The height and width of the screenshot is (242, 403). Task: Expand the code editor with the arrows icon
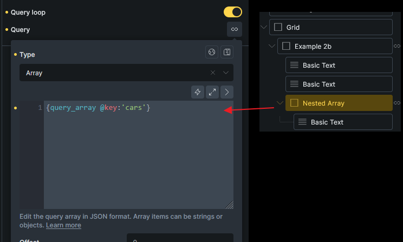point(212,92)
